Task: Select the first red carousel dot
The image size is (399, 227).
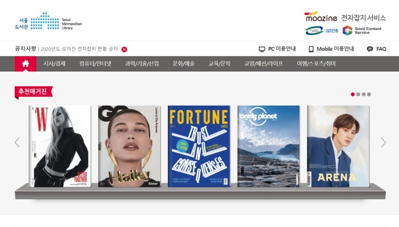Action: (x=353, y=94)
